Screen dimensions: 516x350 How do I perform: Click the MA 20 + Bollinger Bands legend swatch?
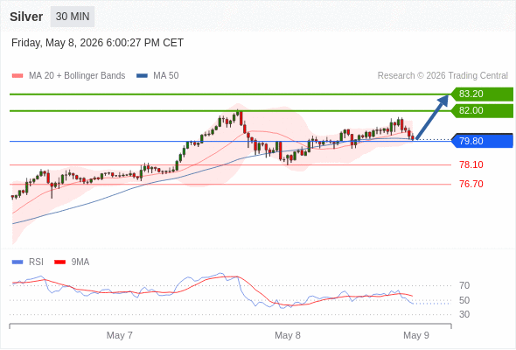click(x=17, y=76)
